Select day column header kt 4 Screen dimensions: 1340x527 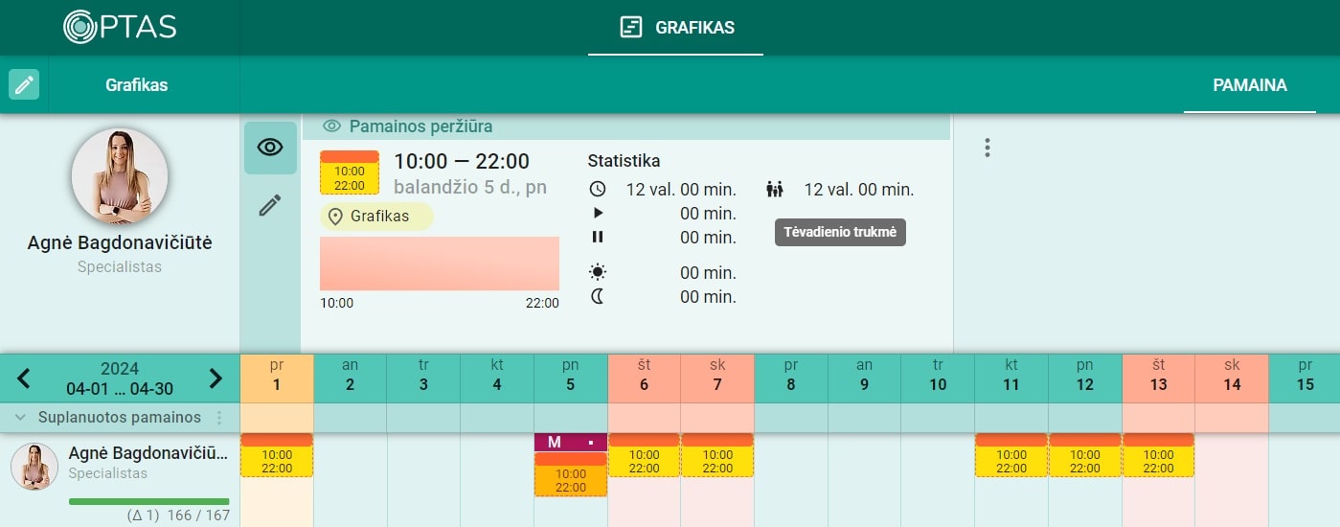pyautogui.click(x=497, y=378)
